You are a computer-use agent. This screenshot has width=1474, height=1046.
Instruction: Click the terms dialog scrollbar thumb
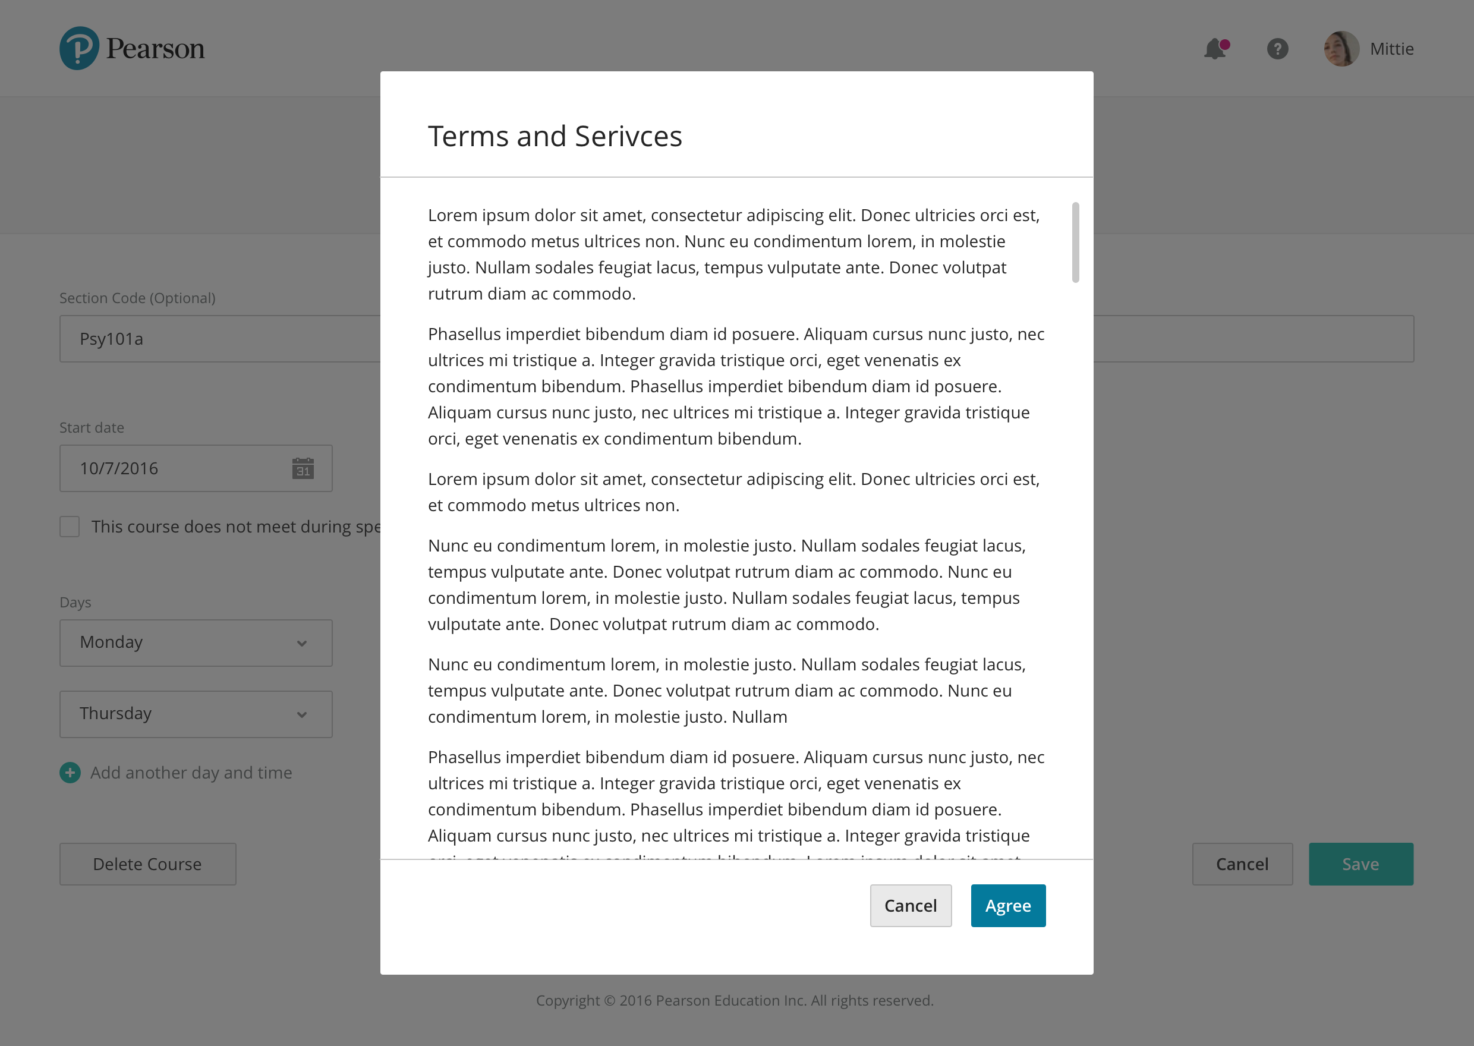point(1075,242)
